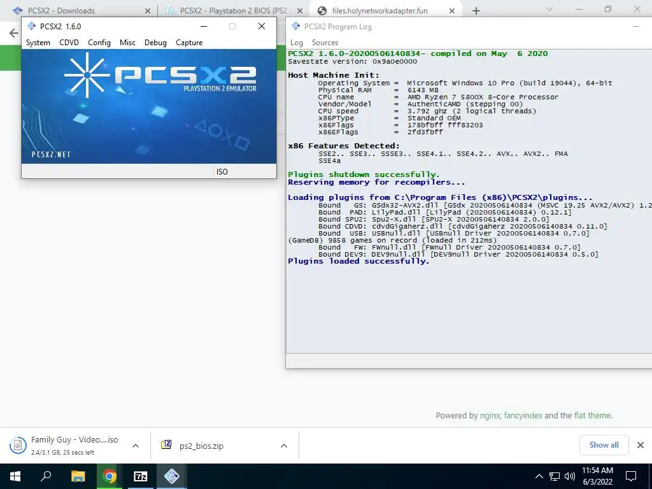Open the Windows Start menu
The image size is (652, 489).
(15, 476)
